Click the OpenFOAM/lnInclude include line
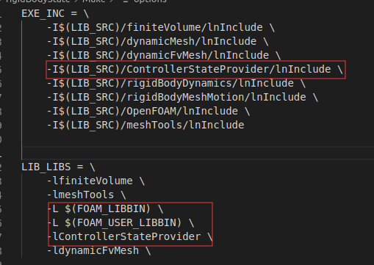The width and height of the screenshot is (374, 265). tap(148, 112)
